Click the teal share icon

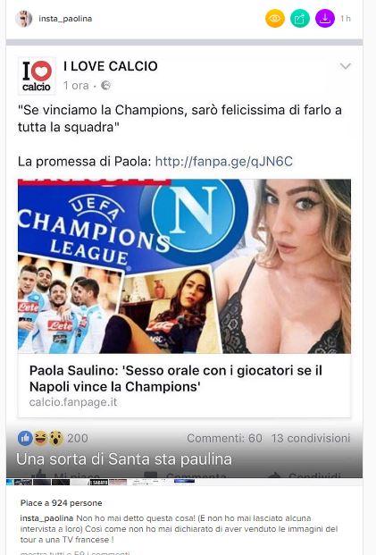tap(300, 19)
